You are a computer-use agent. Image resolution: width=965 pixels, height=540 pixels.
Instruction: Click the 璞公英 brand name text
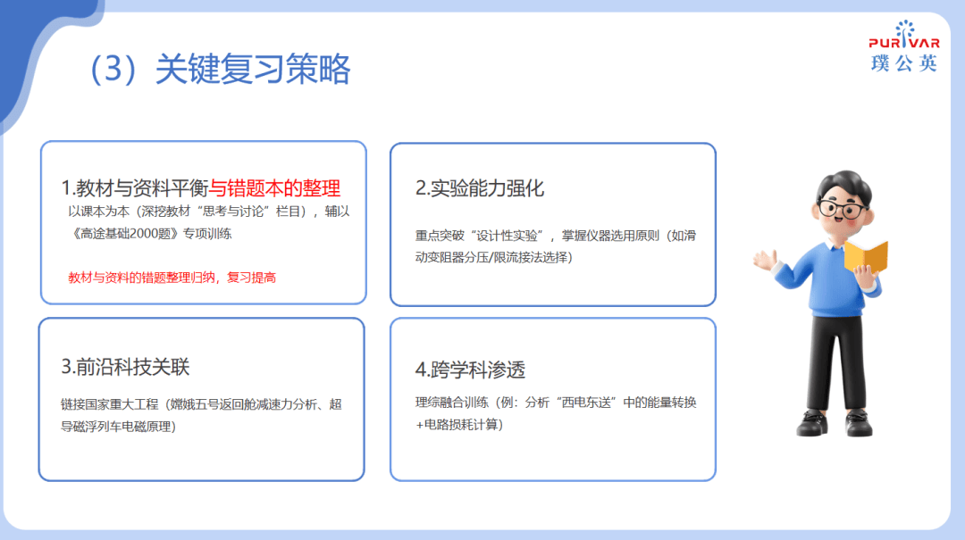pyautogui.click(x=903, y=62)
